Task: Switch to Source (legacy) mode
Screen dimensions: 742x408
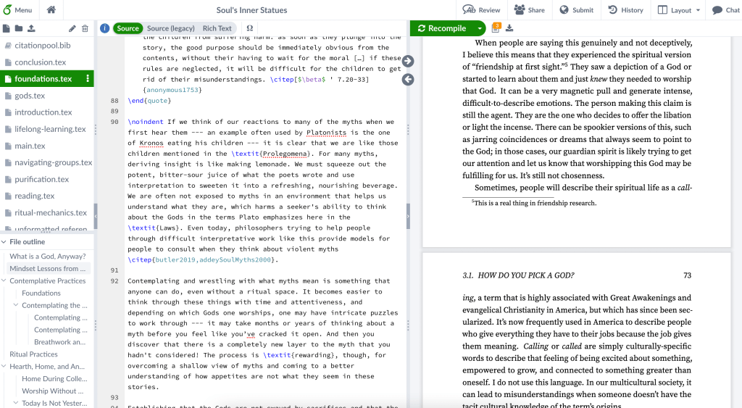Action: click(x=170, y=28)
